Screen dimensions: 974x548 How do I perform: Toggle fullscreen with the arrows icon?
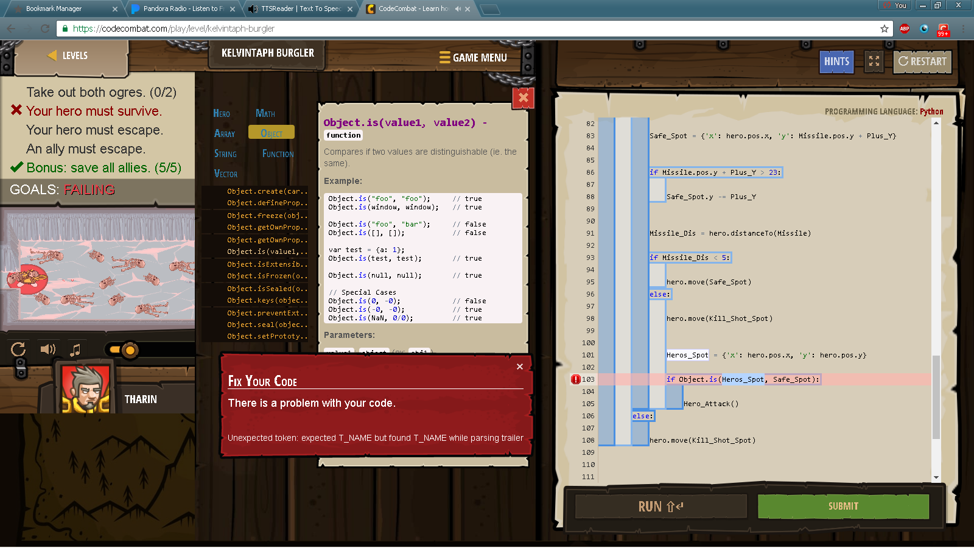874,61
